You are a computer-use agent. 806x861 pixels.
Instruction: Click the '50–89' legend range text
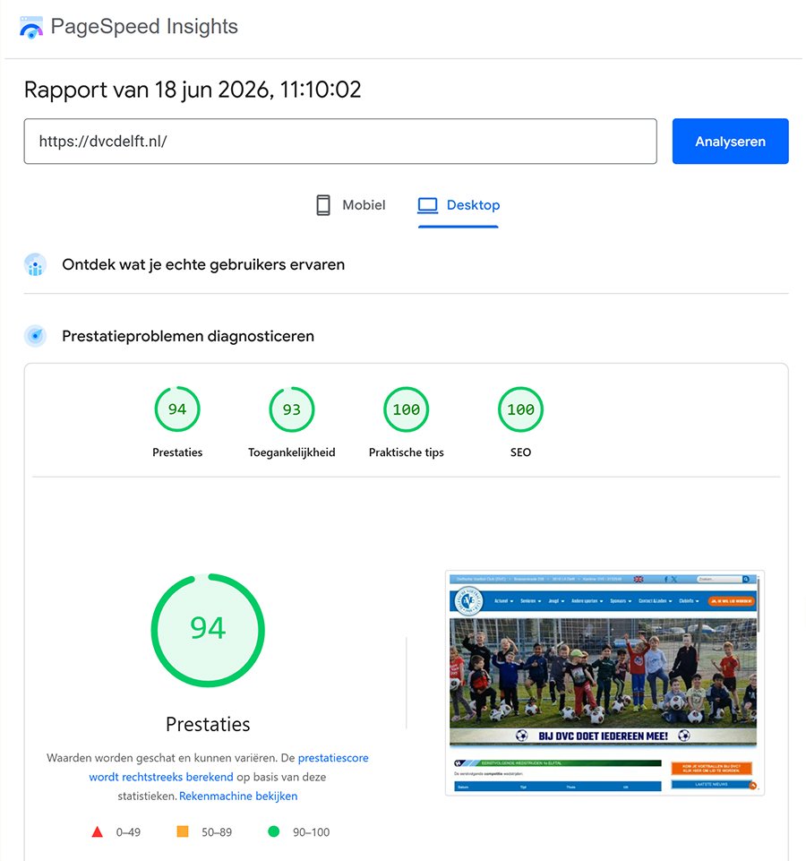click(x=217, y=832)
